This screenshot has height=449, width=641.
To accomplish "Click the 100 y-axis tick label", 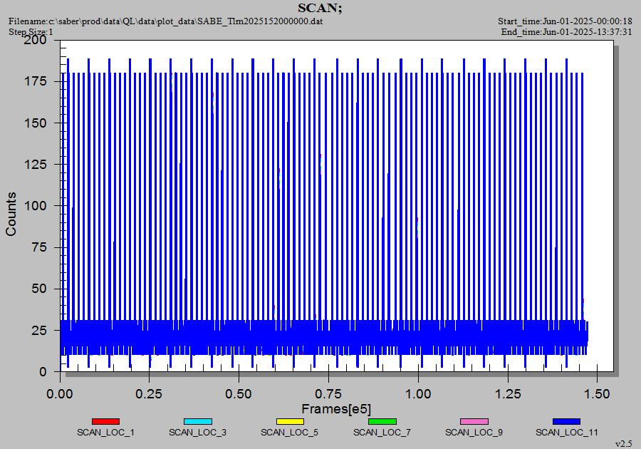I will [36, 206].
